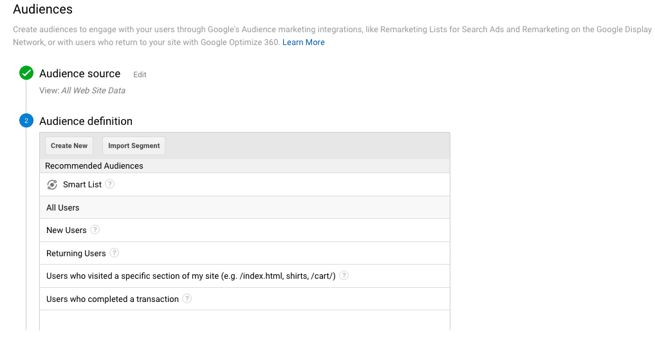Click the blue step 2 circle
Screen dimensions: 655x338
[26, 120]
